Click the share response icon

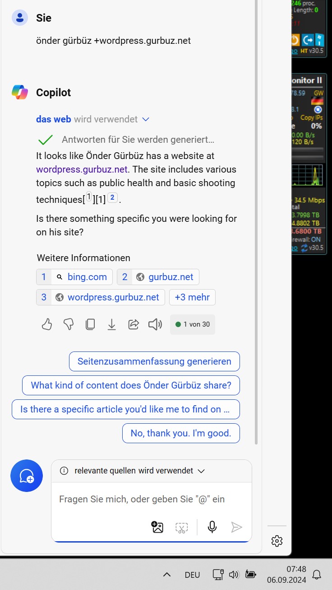coord(134,324)
